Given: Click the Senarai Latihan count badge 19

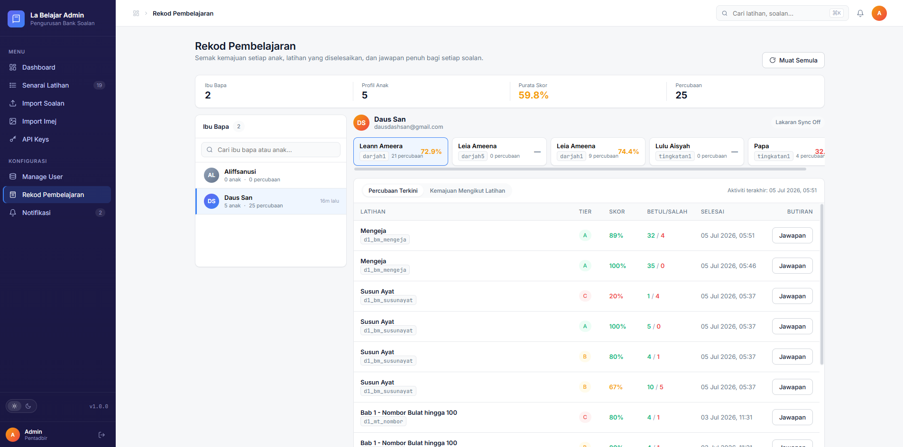Looking at the screenshot, I should tap(99, 85).
